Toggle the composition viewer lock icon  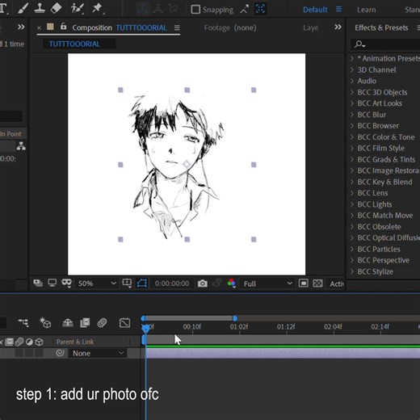coord(63,27)
